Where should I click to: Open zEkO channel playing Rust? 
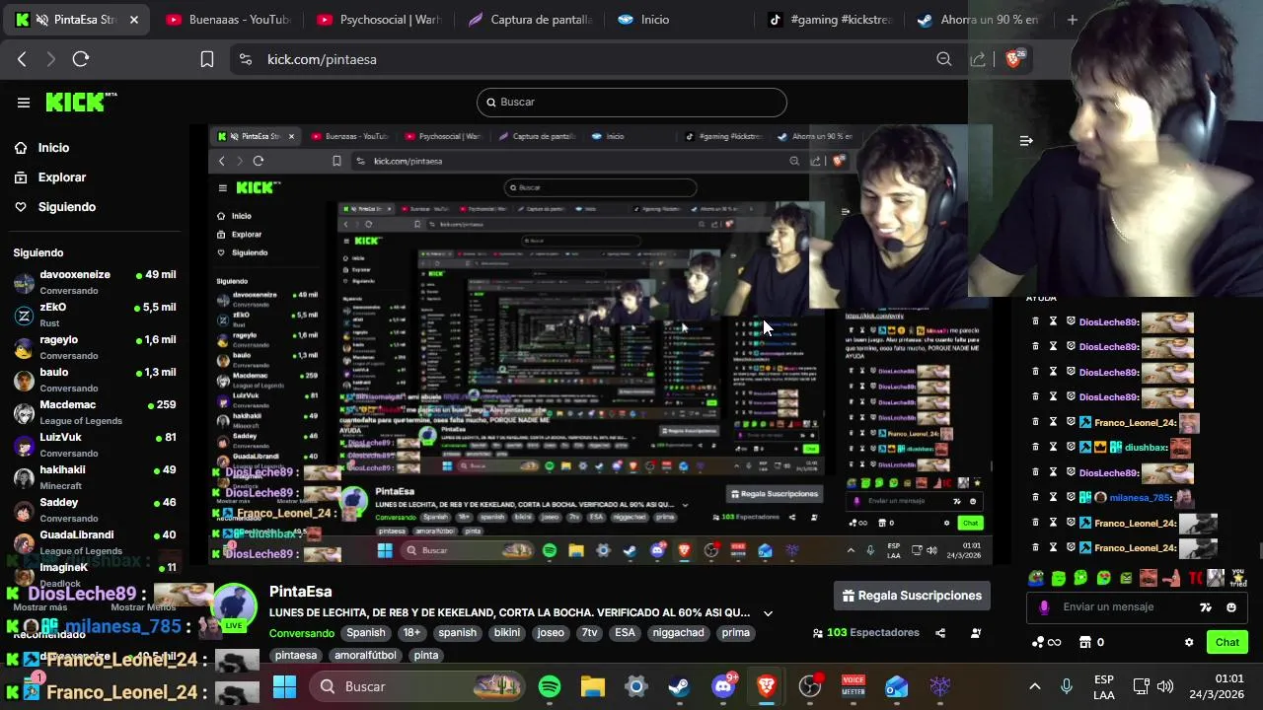95,315
